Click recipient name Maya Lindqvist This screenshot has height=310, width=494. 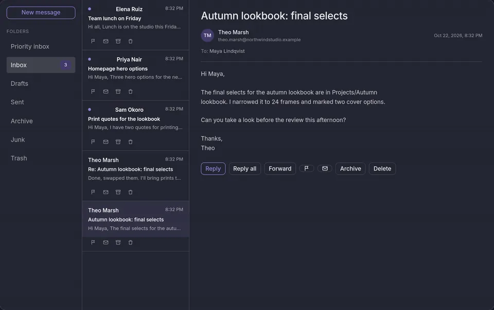pos(227,51)
